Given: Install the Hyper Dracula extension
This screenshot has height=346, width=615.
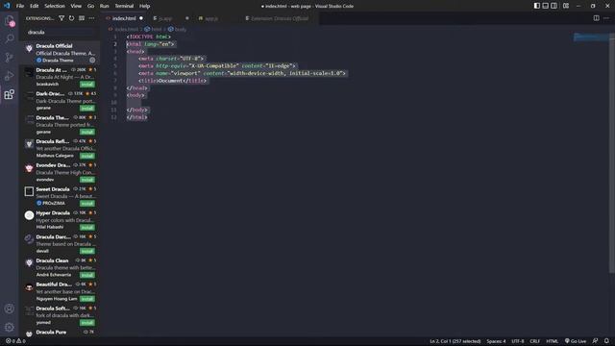Looking at the screenshot, I should click(x=87, y=228).
